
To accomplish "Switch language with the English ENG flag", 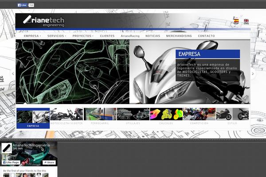I will point(246,22).
